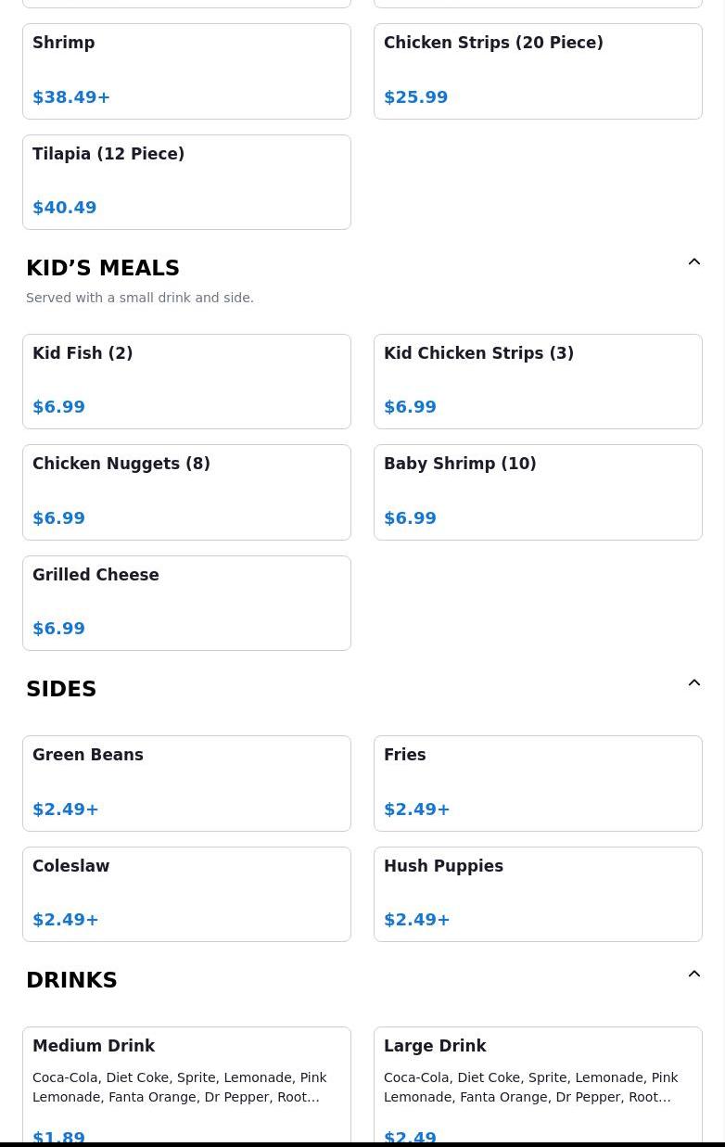Select the Fries side

click(538, 783)
